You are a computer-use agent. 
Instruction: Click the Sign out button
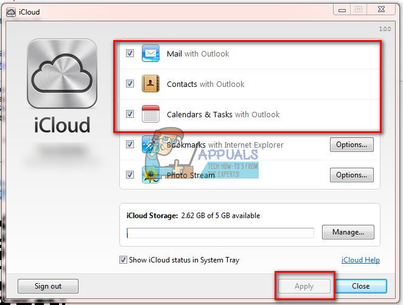click(x=48, y=286)
